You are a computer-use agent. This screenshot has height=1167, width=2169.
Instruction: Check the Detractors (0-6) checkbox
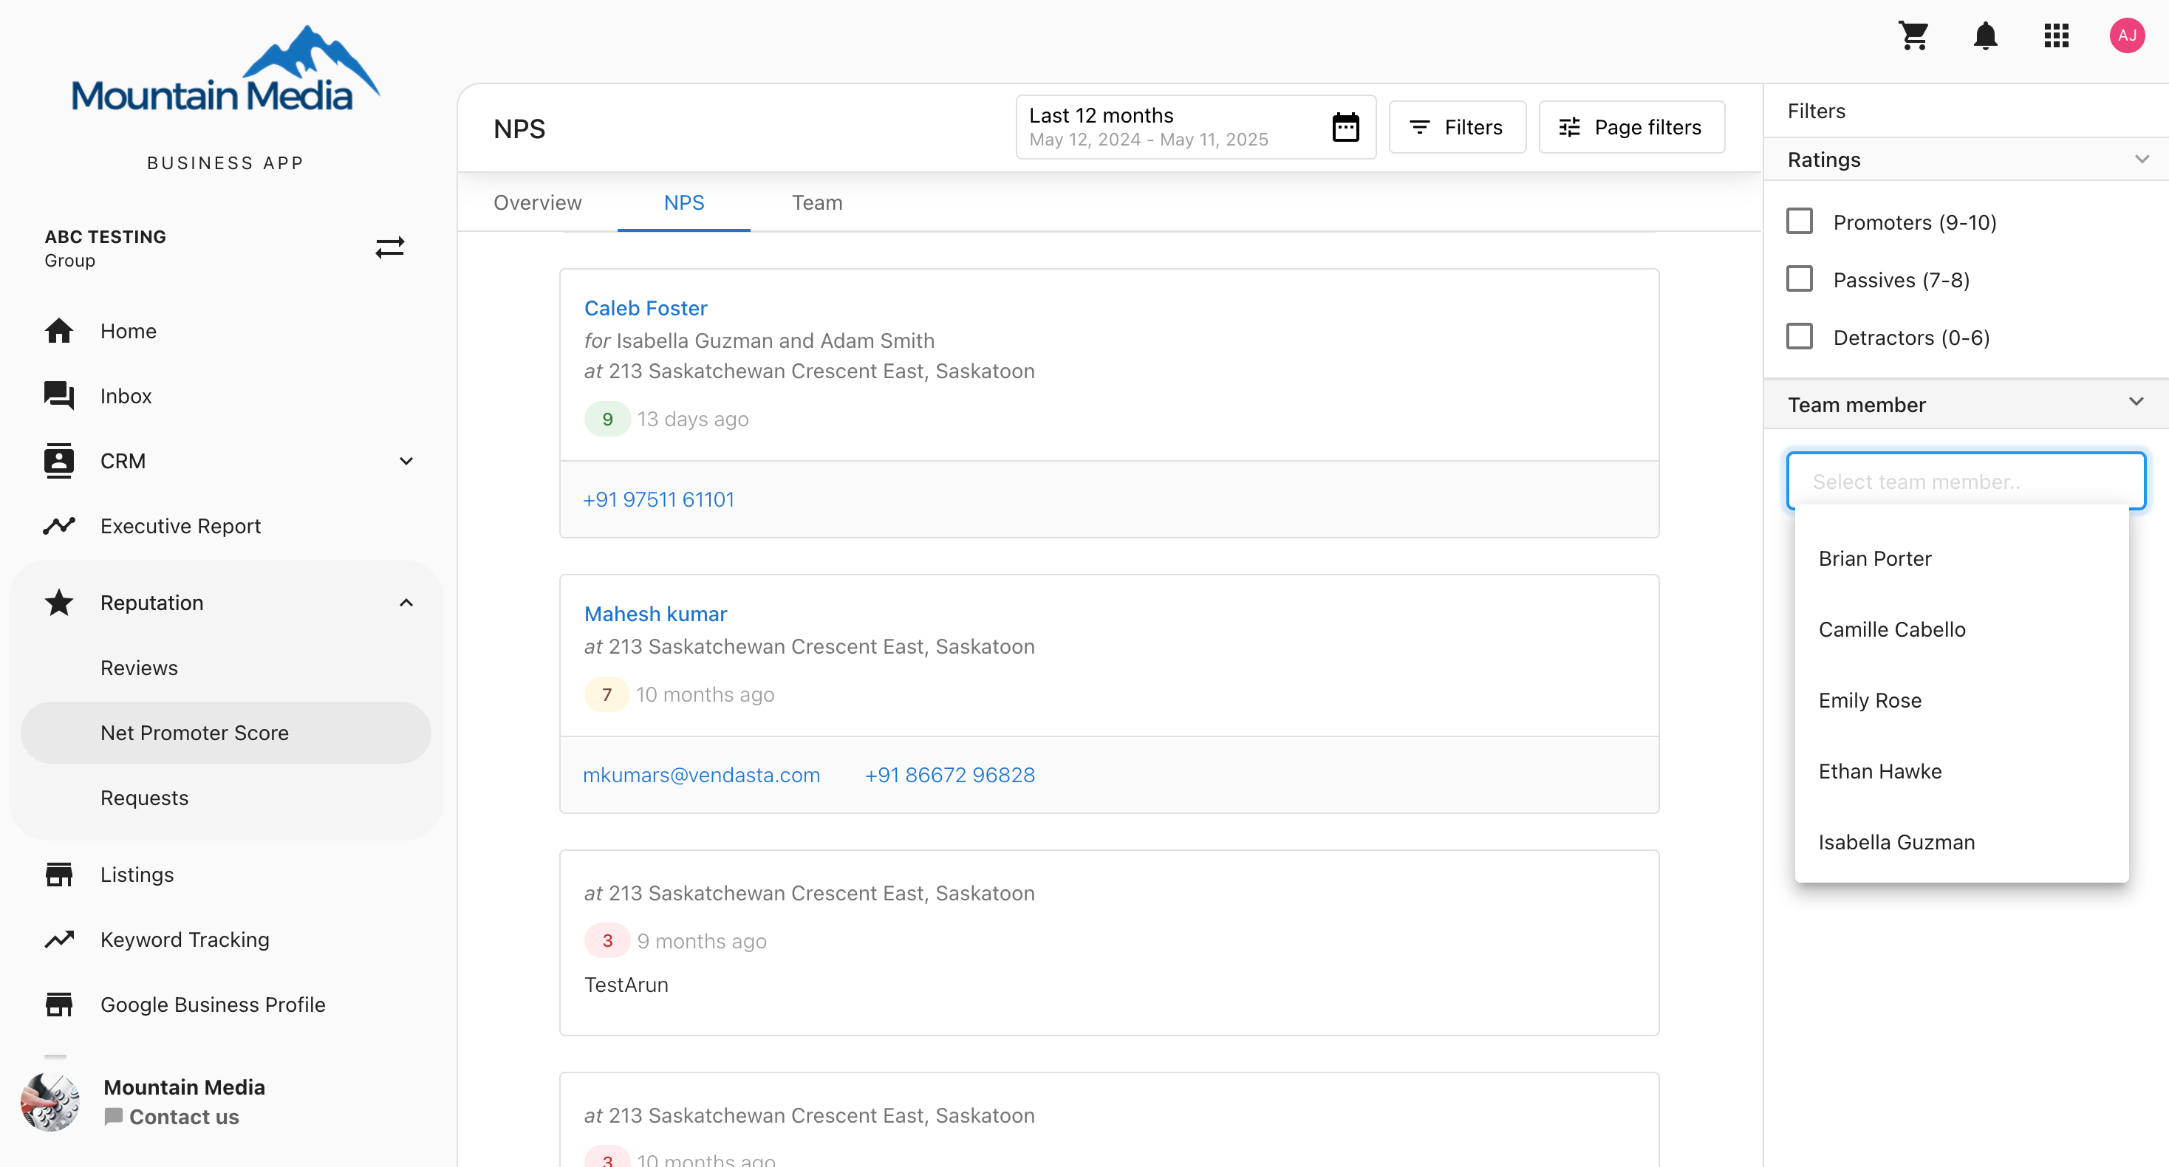1800,337
